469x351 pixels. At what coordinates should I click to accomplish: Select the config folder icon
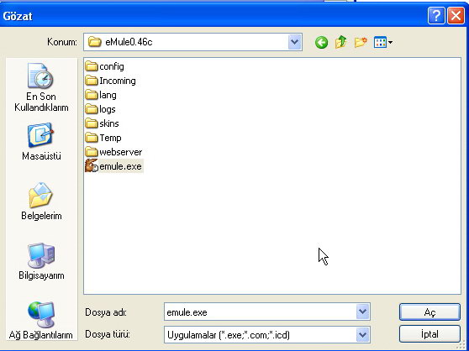click(92, 66)
